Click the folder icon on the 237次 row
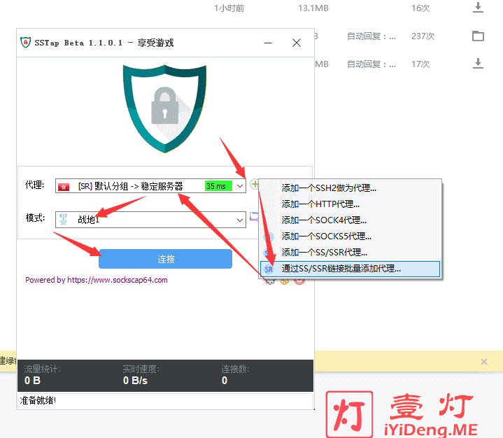Screen dimensions: 503x438 [x=478, y=36]
